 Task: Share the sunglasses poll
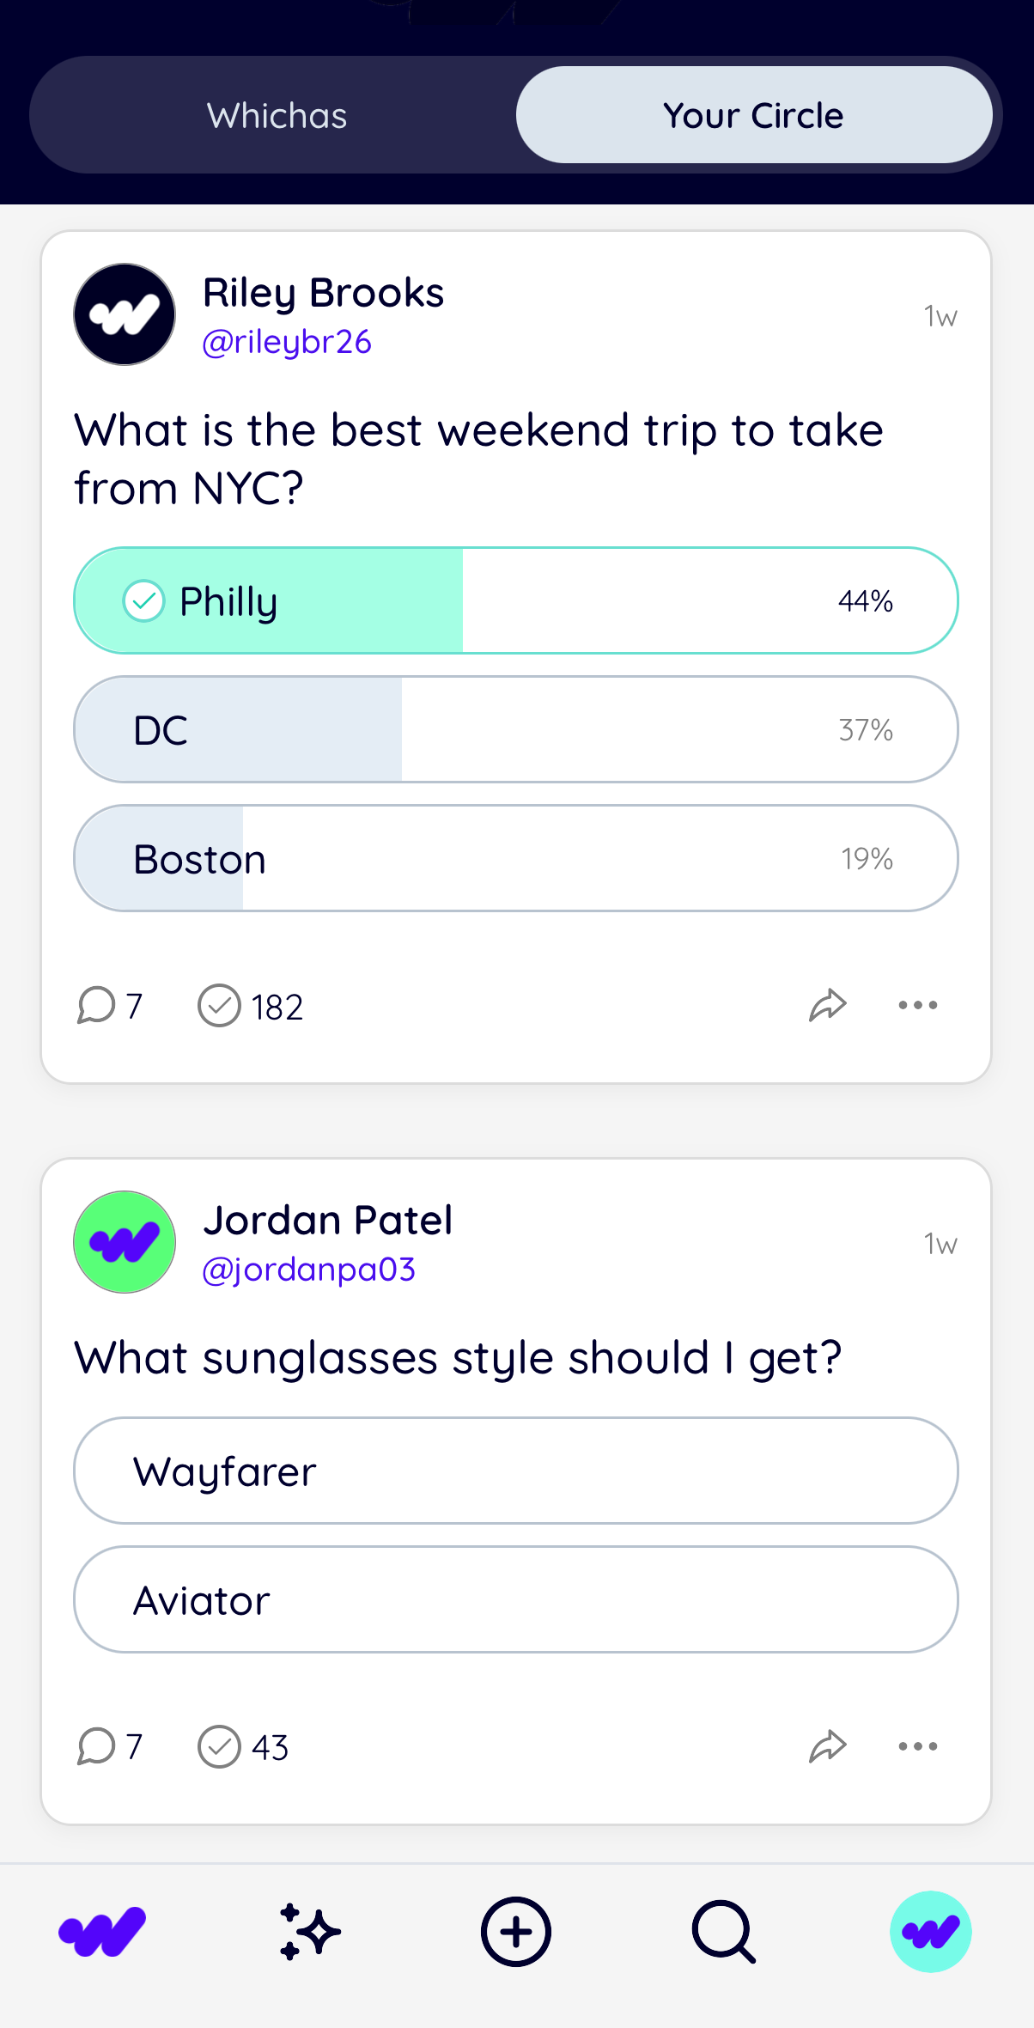click(828, 1746)
